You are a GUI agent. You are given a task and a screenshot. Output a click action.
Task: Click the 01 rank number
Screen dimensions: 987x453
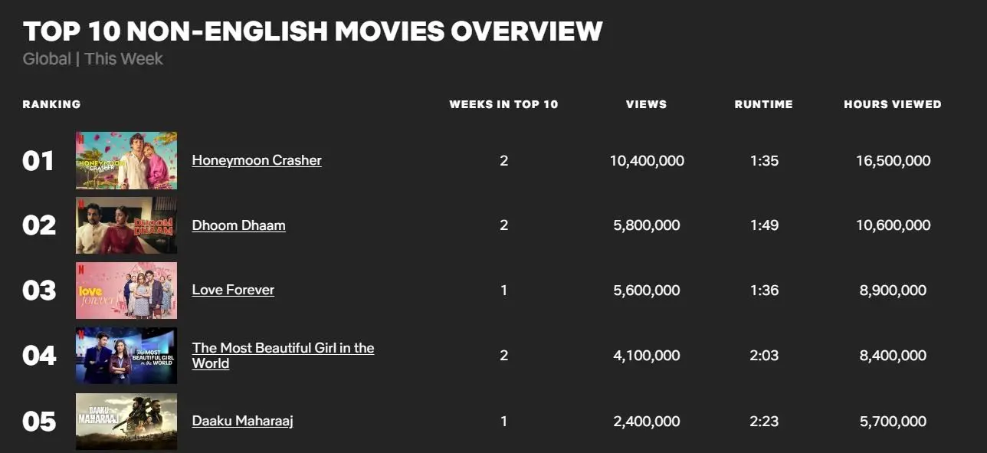38,161
